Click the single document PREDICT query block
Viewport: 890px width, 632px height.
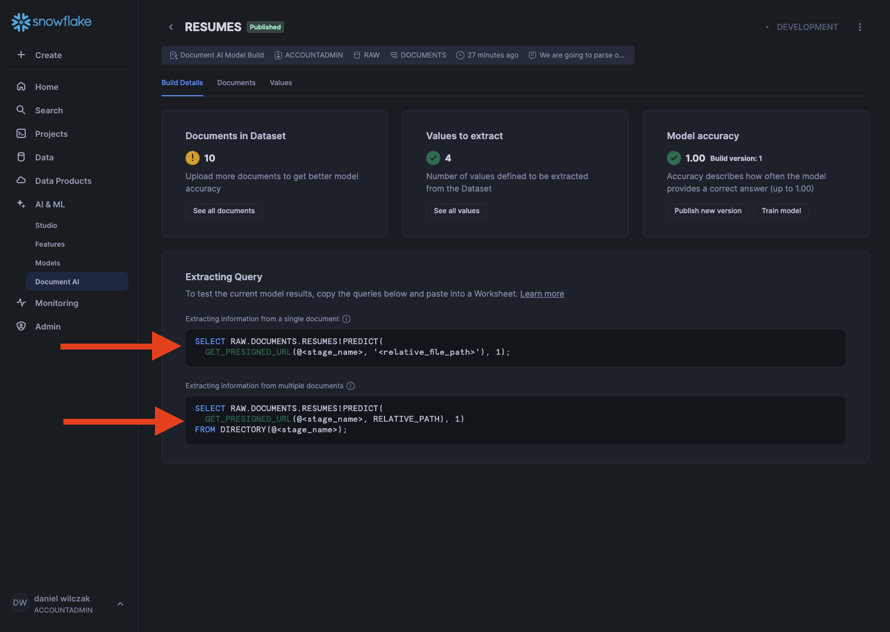tap(515, 347)
